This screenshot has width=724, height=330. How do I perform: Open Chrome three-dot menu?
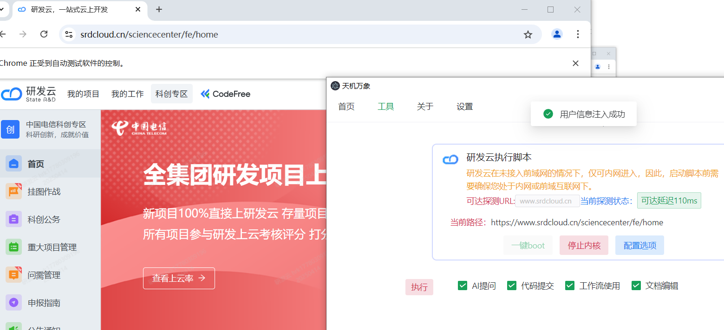pyautogui.click(x=578, y=34)
